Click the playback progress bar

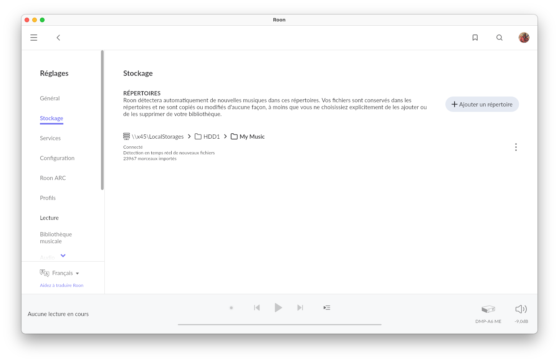279,324
